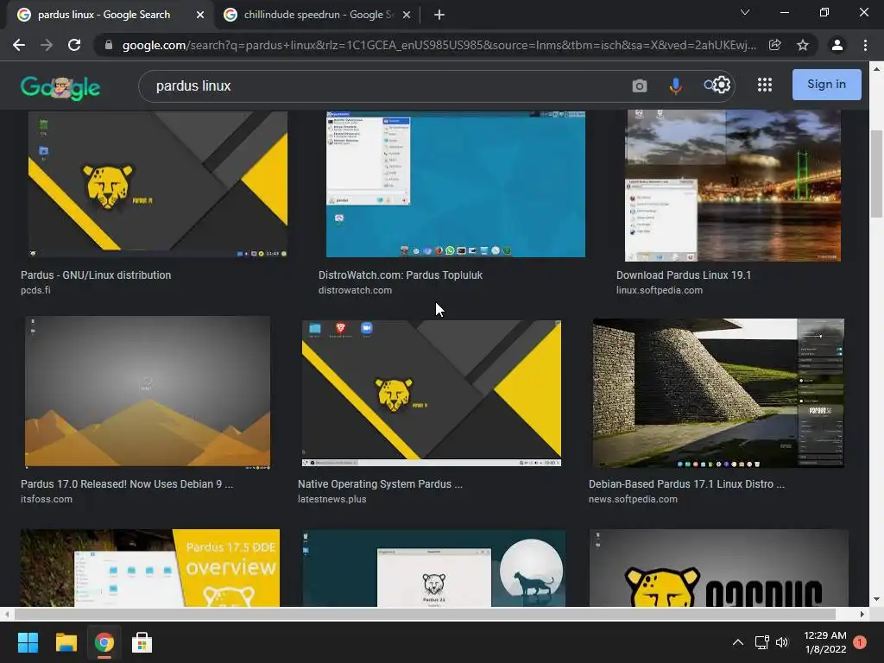The image size is (884, 663).
Task: Visit linux.softpedia.com source link
Action: click(660, 290)
